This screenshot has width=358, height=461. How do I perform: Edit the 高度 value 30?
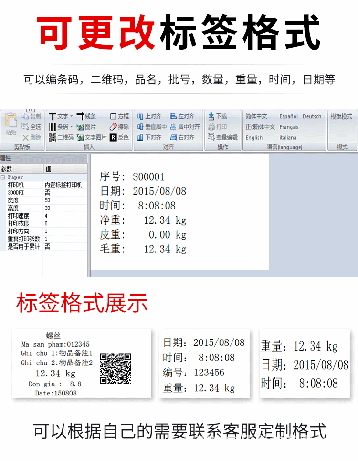[x=65, y=208]
